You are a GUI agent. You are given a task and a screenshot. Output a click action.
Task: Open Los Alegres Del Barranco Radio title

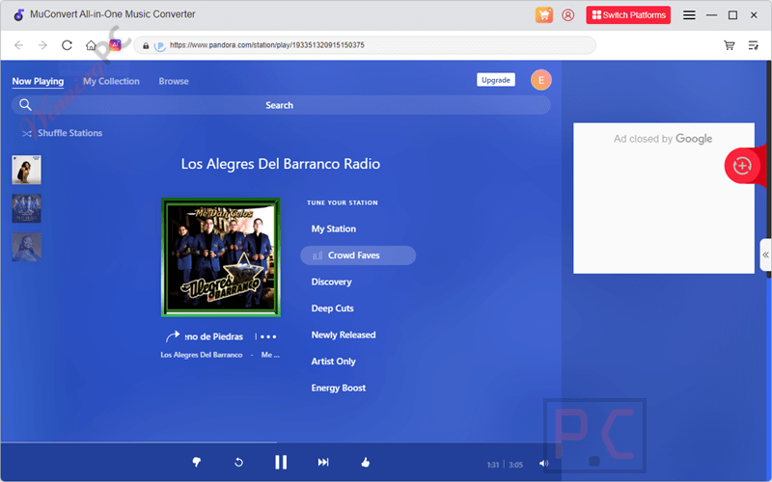coord(281,164)
